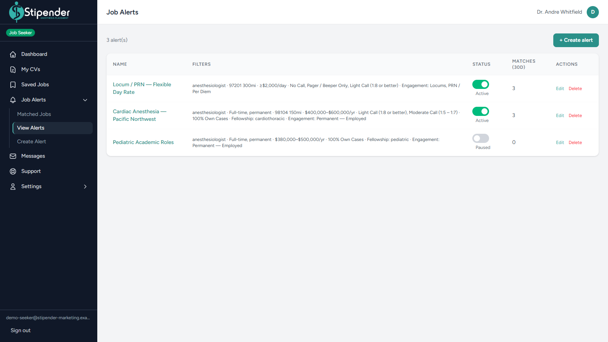Click the Locum alert filters text
608x342 pixels.
(326, 89)
